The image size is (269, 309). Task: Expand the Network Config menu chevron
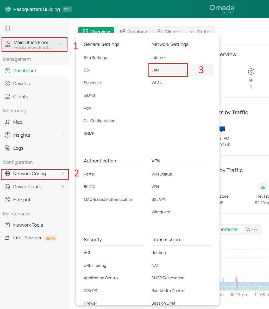pyautogui.click(x=62, y=174)
